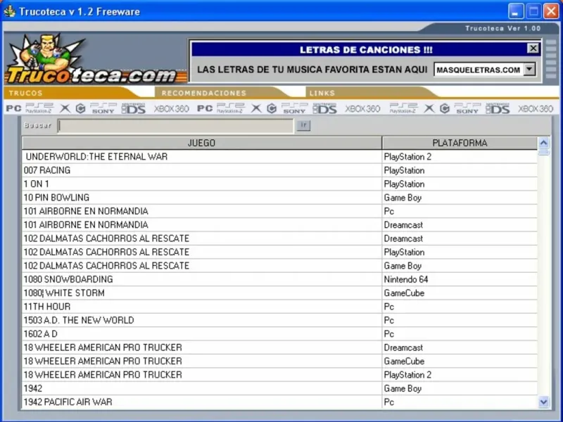563x422 pixels.
Task: Select 102 DALMATAS for PlayStation row
Action: [x=279, y=252]
